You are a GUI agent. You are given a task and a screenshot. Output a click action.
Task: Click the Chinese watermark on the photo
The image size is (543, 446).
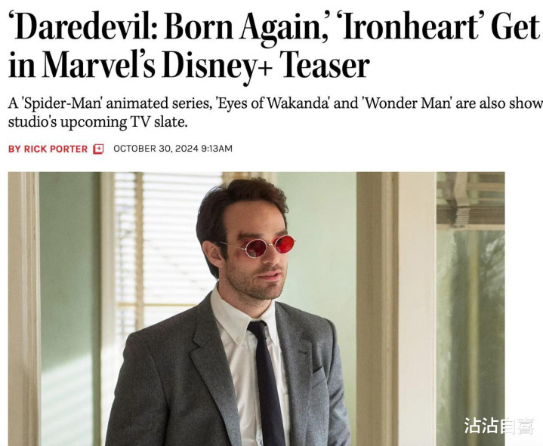pos(498,425)
